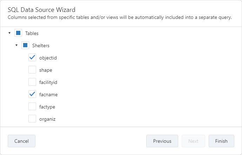This screenshot has width=242, height=155.
Task: Uncheck the facname column checkbox
Action: tap(32, 94)
